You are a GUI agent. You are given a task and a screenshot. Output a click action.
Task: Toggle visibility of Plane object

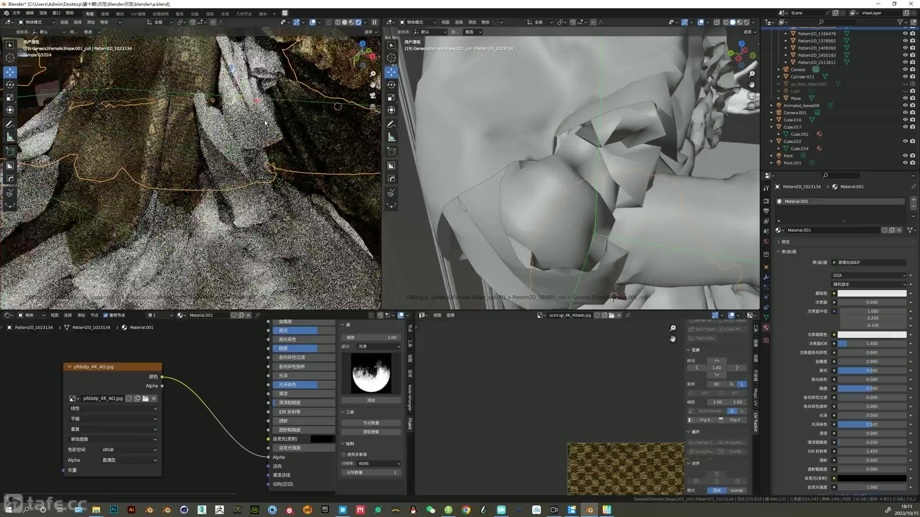905,98
